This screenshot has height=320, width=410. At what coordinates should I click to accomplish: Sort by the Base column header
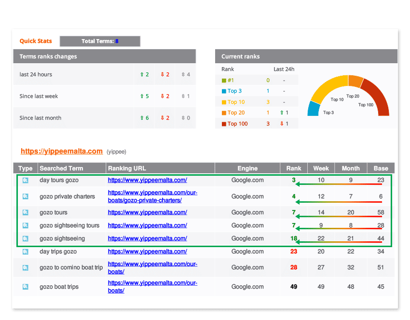(381, 168)
